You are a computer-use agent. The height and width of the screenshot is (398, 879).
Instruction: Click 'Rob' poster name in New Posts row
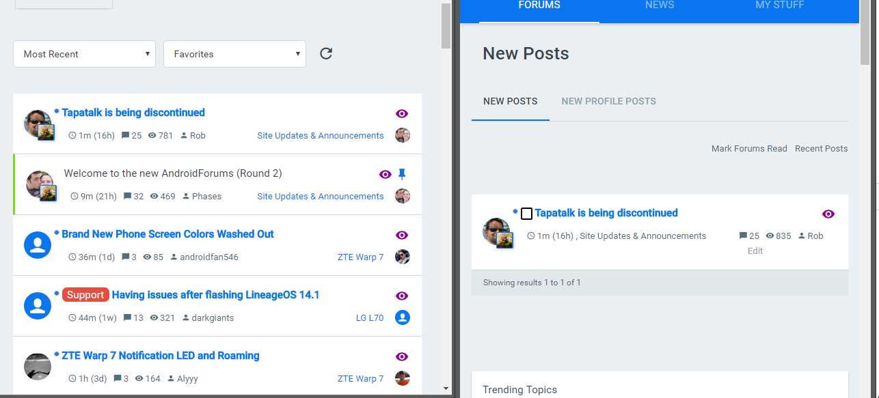pos(815,236)
